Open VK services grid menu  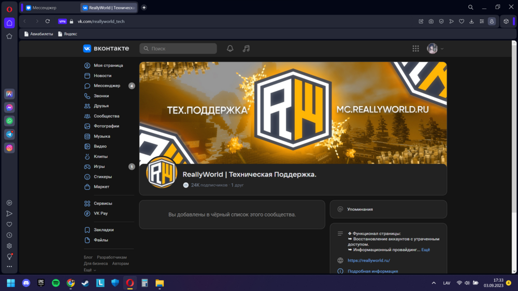[x=415, y=49]
